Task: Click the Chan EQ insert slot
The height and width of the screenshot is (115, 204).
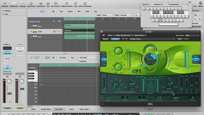Action: 7,53
